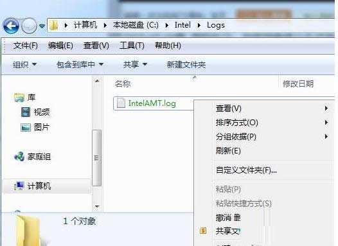Viewport: 338px width, 246px height.
Task: Click the 视频 film icon
Action: [26, 112]
